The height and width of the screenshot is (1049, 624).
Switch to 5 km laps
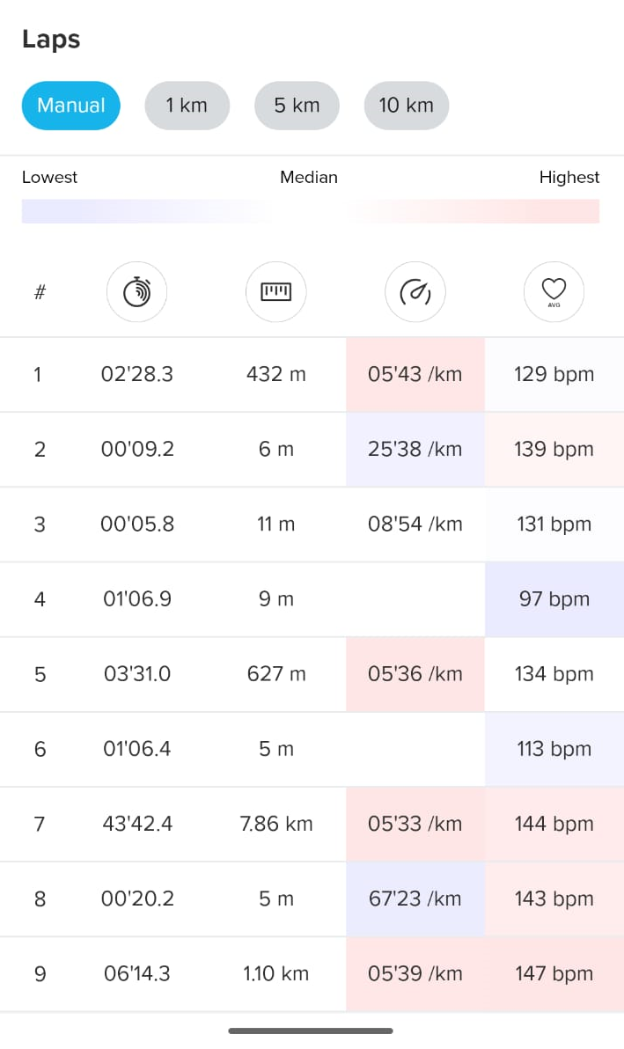coord(297,106)
